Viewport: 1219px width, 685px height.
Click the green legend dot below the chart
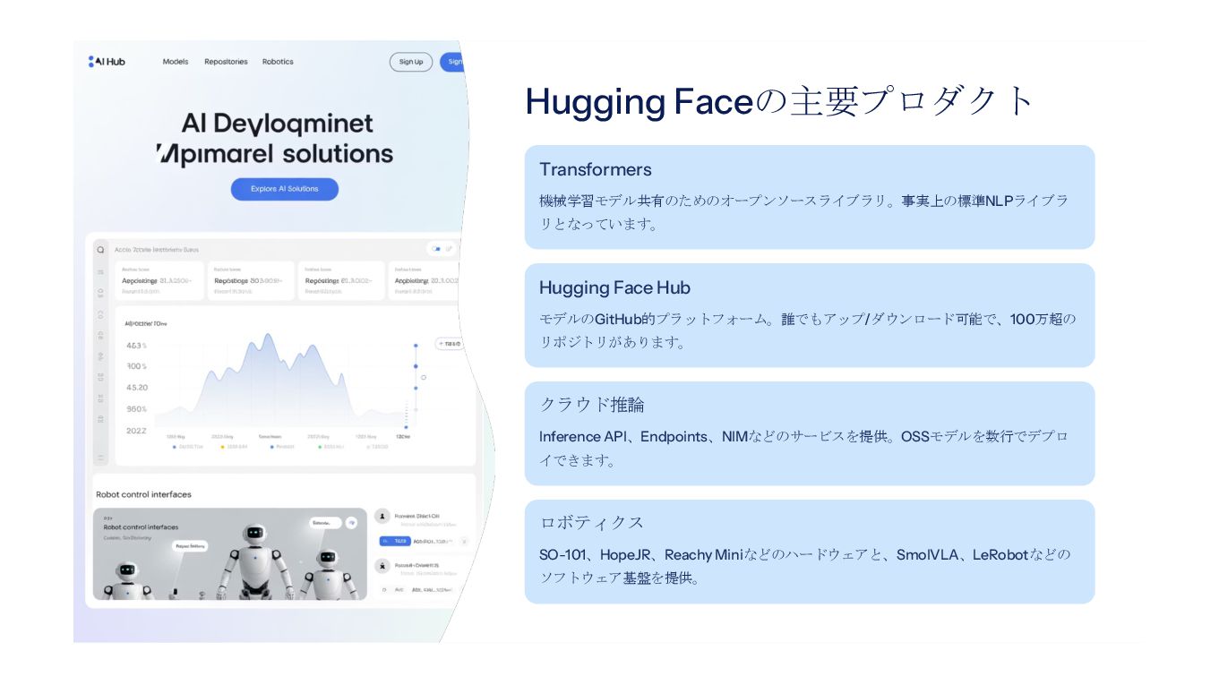click(320, 446)
